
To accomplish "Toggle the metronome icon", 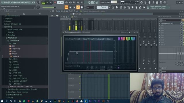I will tap(66, 3).
